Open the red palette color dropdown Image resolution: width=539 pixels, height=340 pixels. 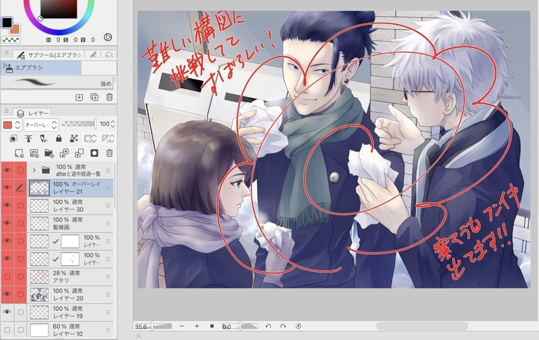coord(12,125)
